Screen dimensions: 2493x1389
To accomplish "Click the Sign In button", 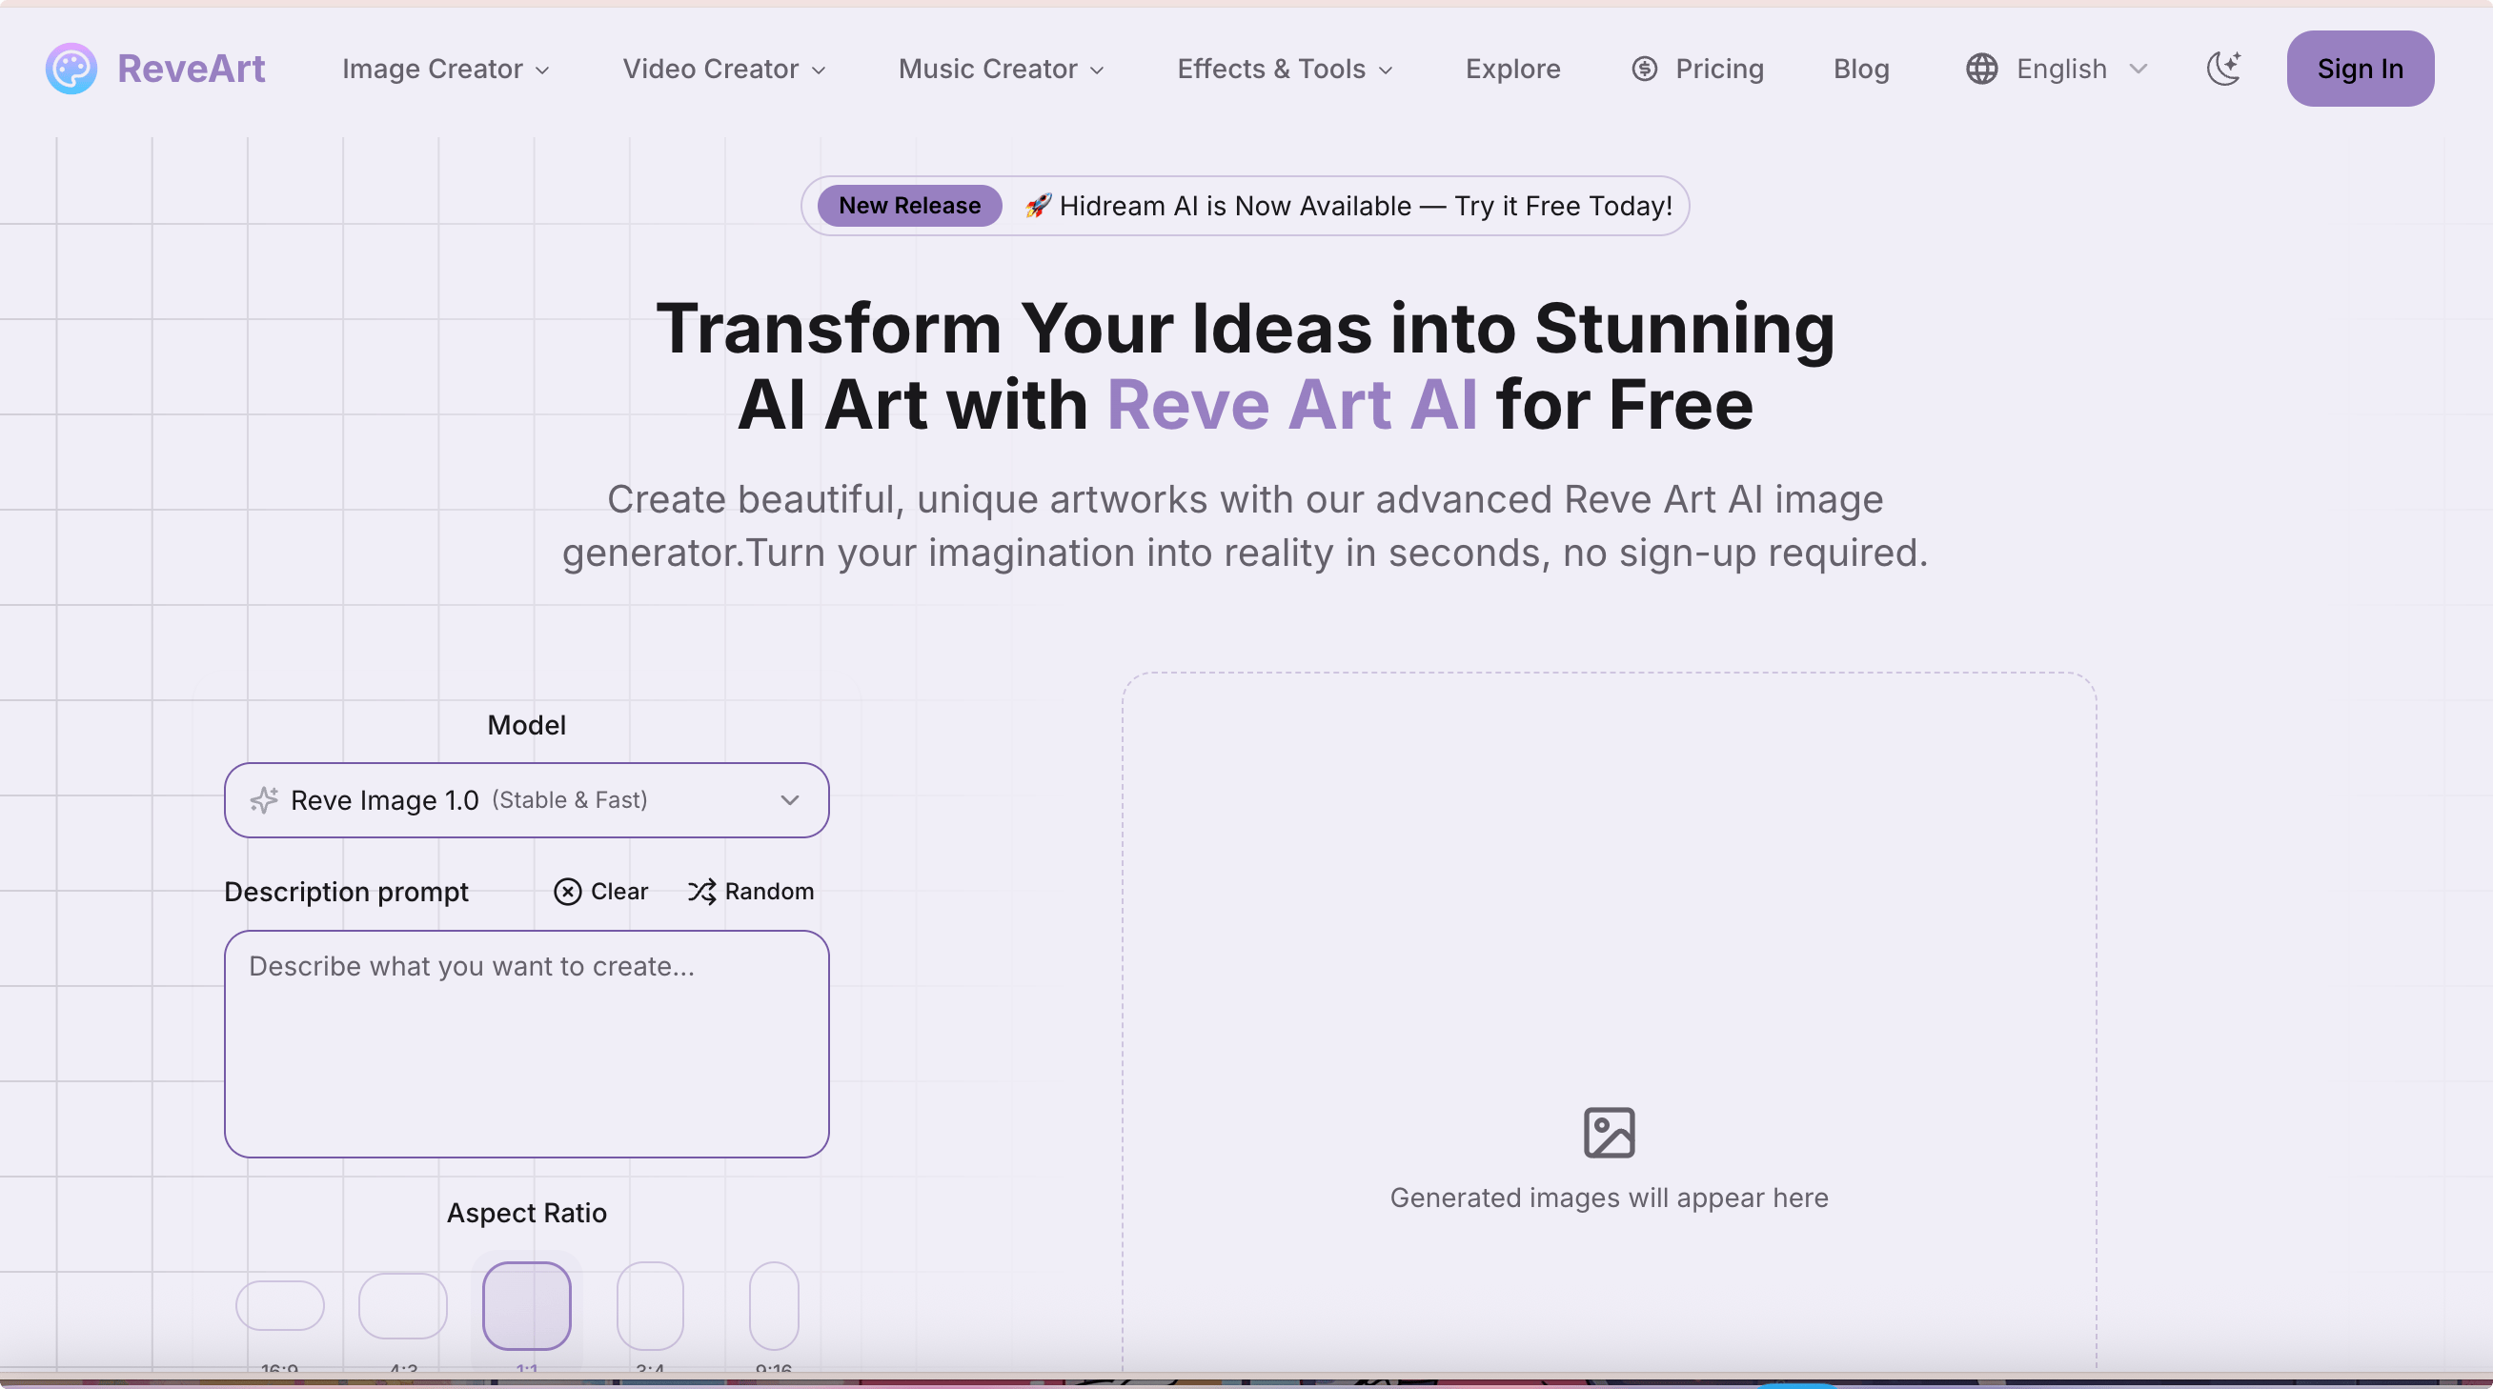I will 2360,69.
